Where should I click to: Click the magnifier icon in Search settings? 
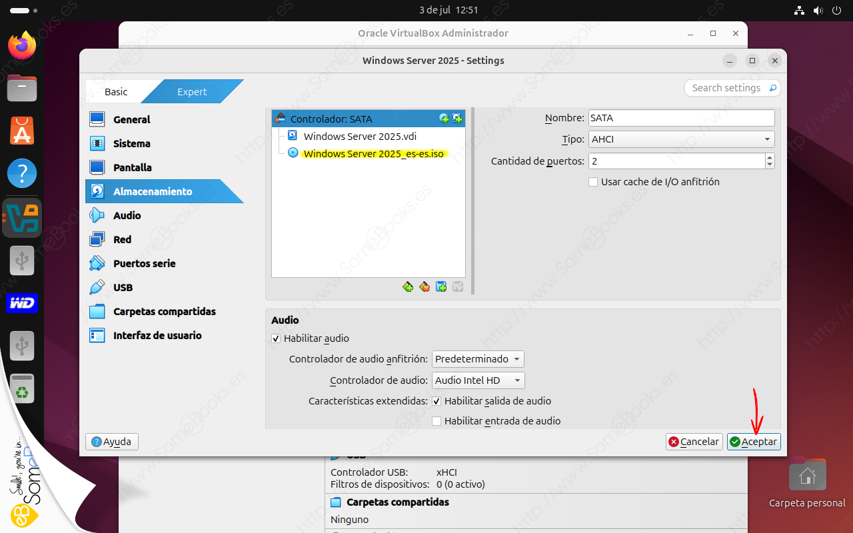772,88
